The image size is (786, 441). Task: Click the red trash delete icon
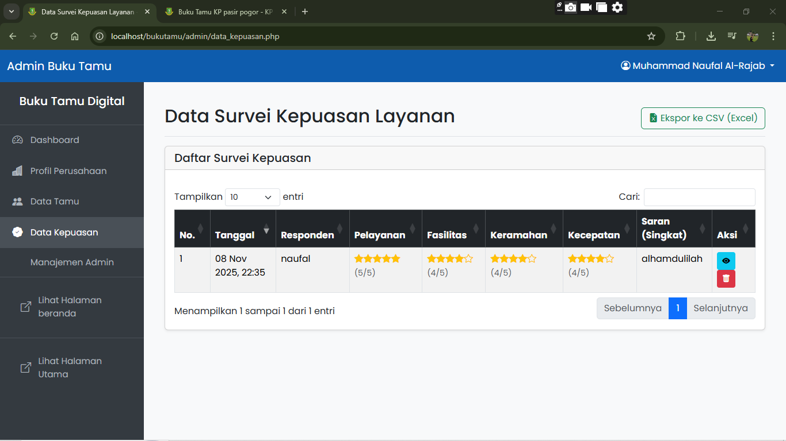point(726,278)
